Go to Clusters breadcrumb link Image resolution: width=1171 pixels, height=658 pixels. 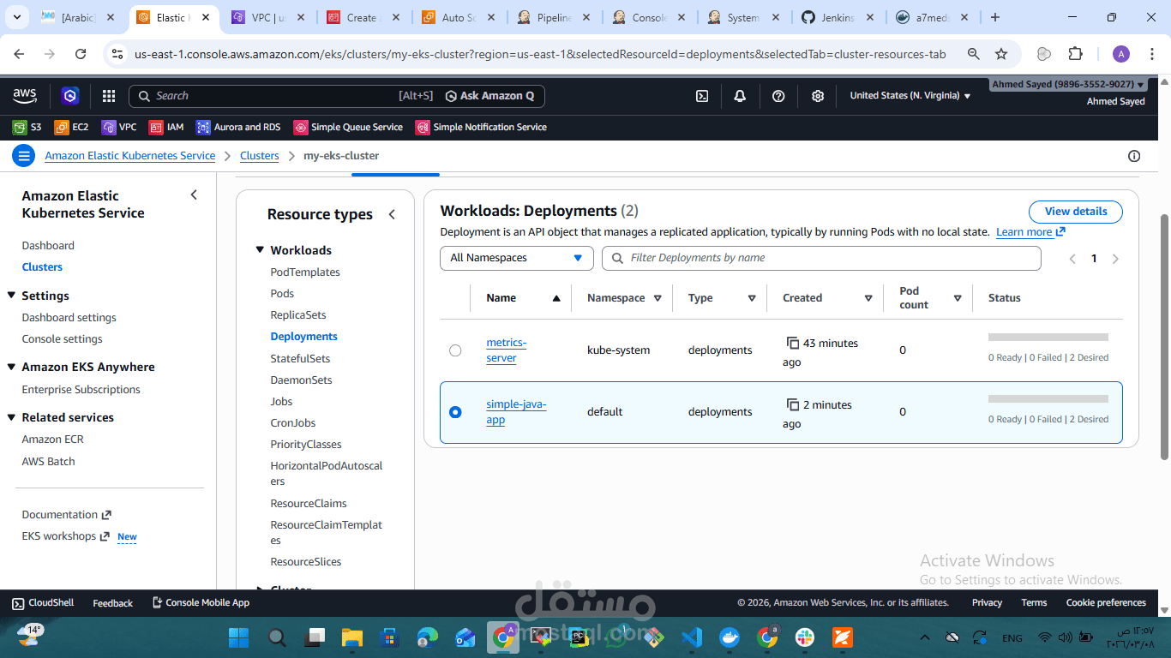coord(260,156)
